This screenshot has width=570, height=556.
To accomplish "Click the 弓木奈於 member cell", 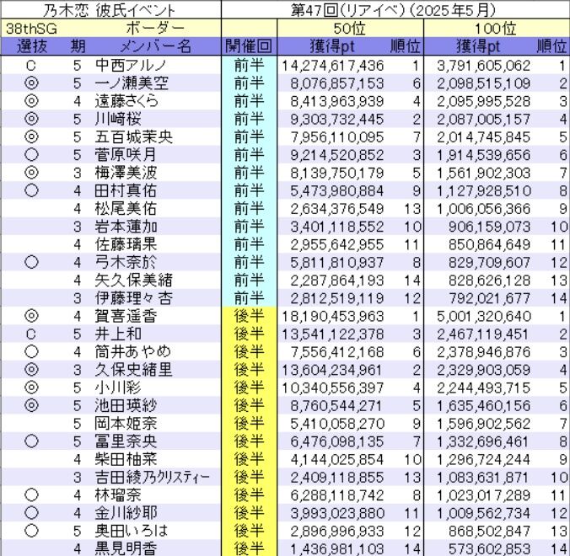I will click(x=126, y=262).
